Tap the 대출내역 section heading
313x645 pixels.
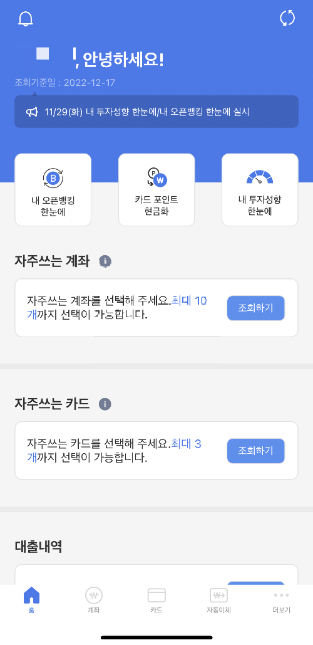pyautogui.click(x=38, y=547)
